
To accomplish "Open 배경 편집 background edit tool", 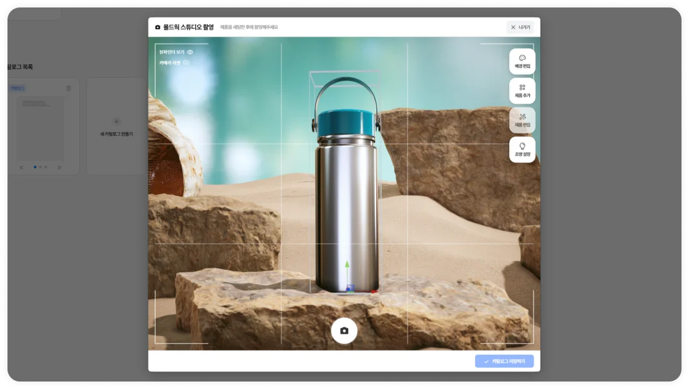I will coord(522,62).
